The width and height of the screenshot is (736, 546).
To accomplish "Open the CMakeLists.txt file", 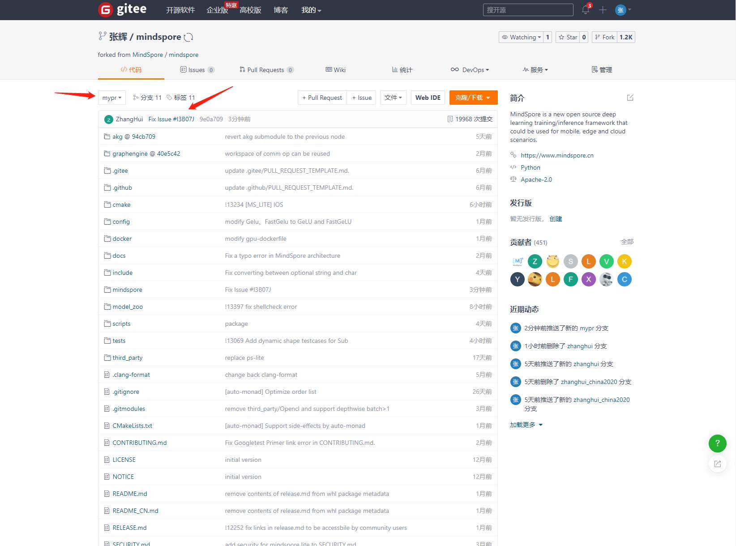I will tap(133, 426).
